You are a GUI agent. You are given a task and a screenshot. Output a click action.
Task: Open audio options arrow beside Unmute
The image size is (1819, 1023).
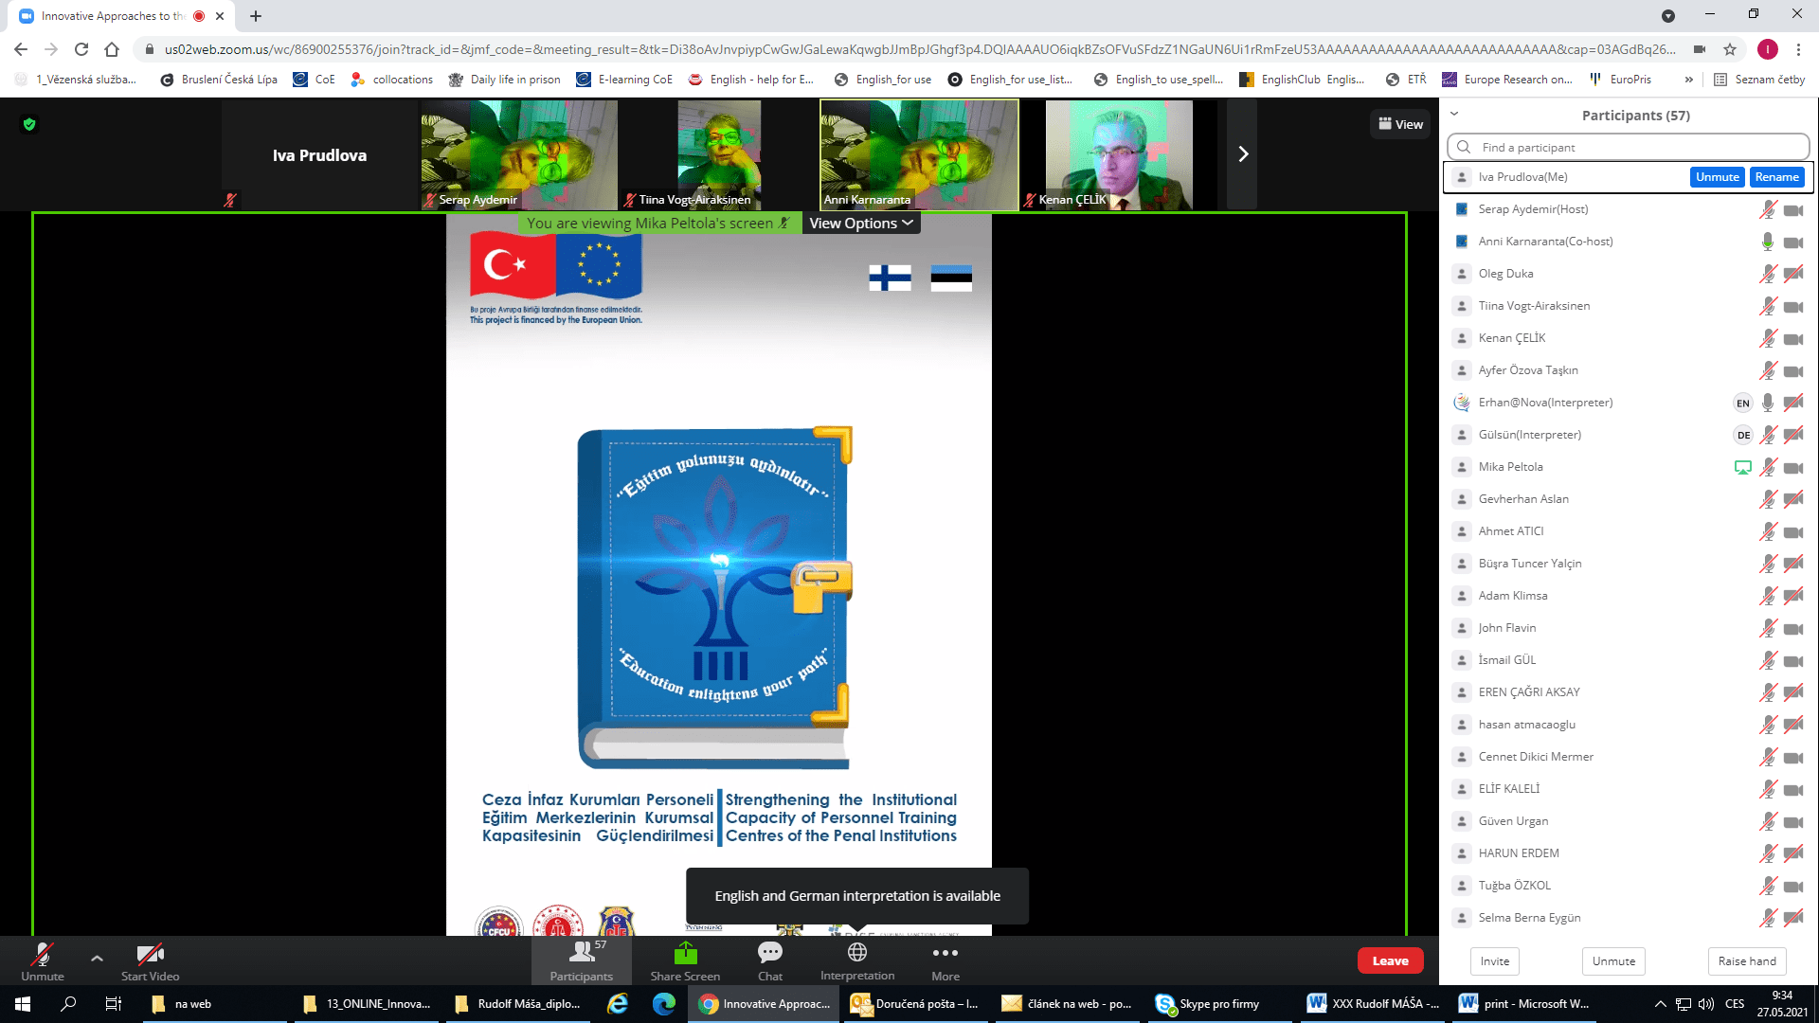click(x=97, y=959)
